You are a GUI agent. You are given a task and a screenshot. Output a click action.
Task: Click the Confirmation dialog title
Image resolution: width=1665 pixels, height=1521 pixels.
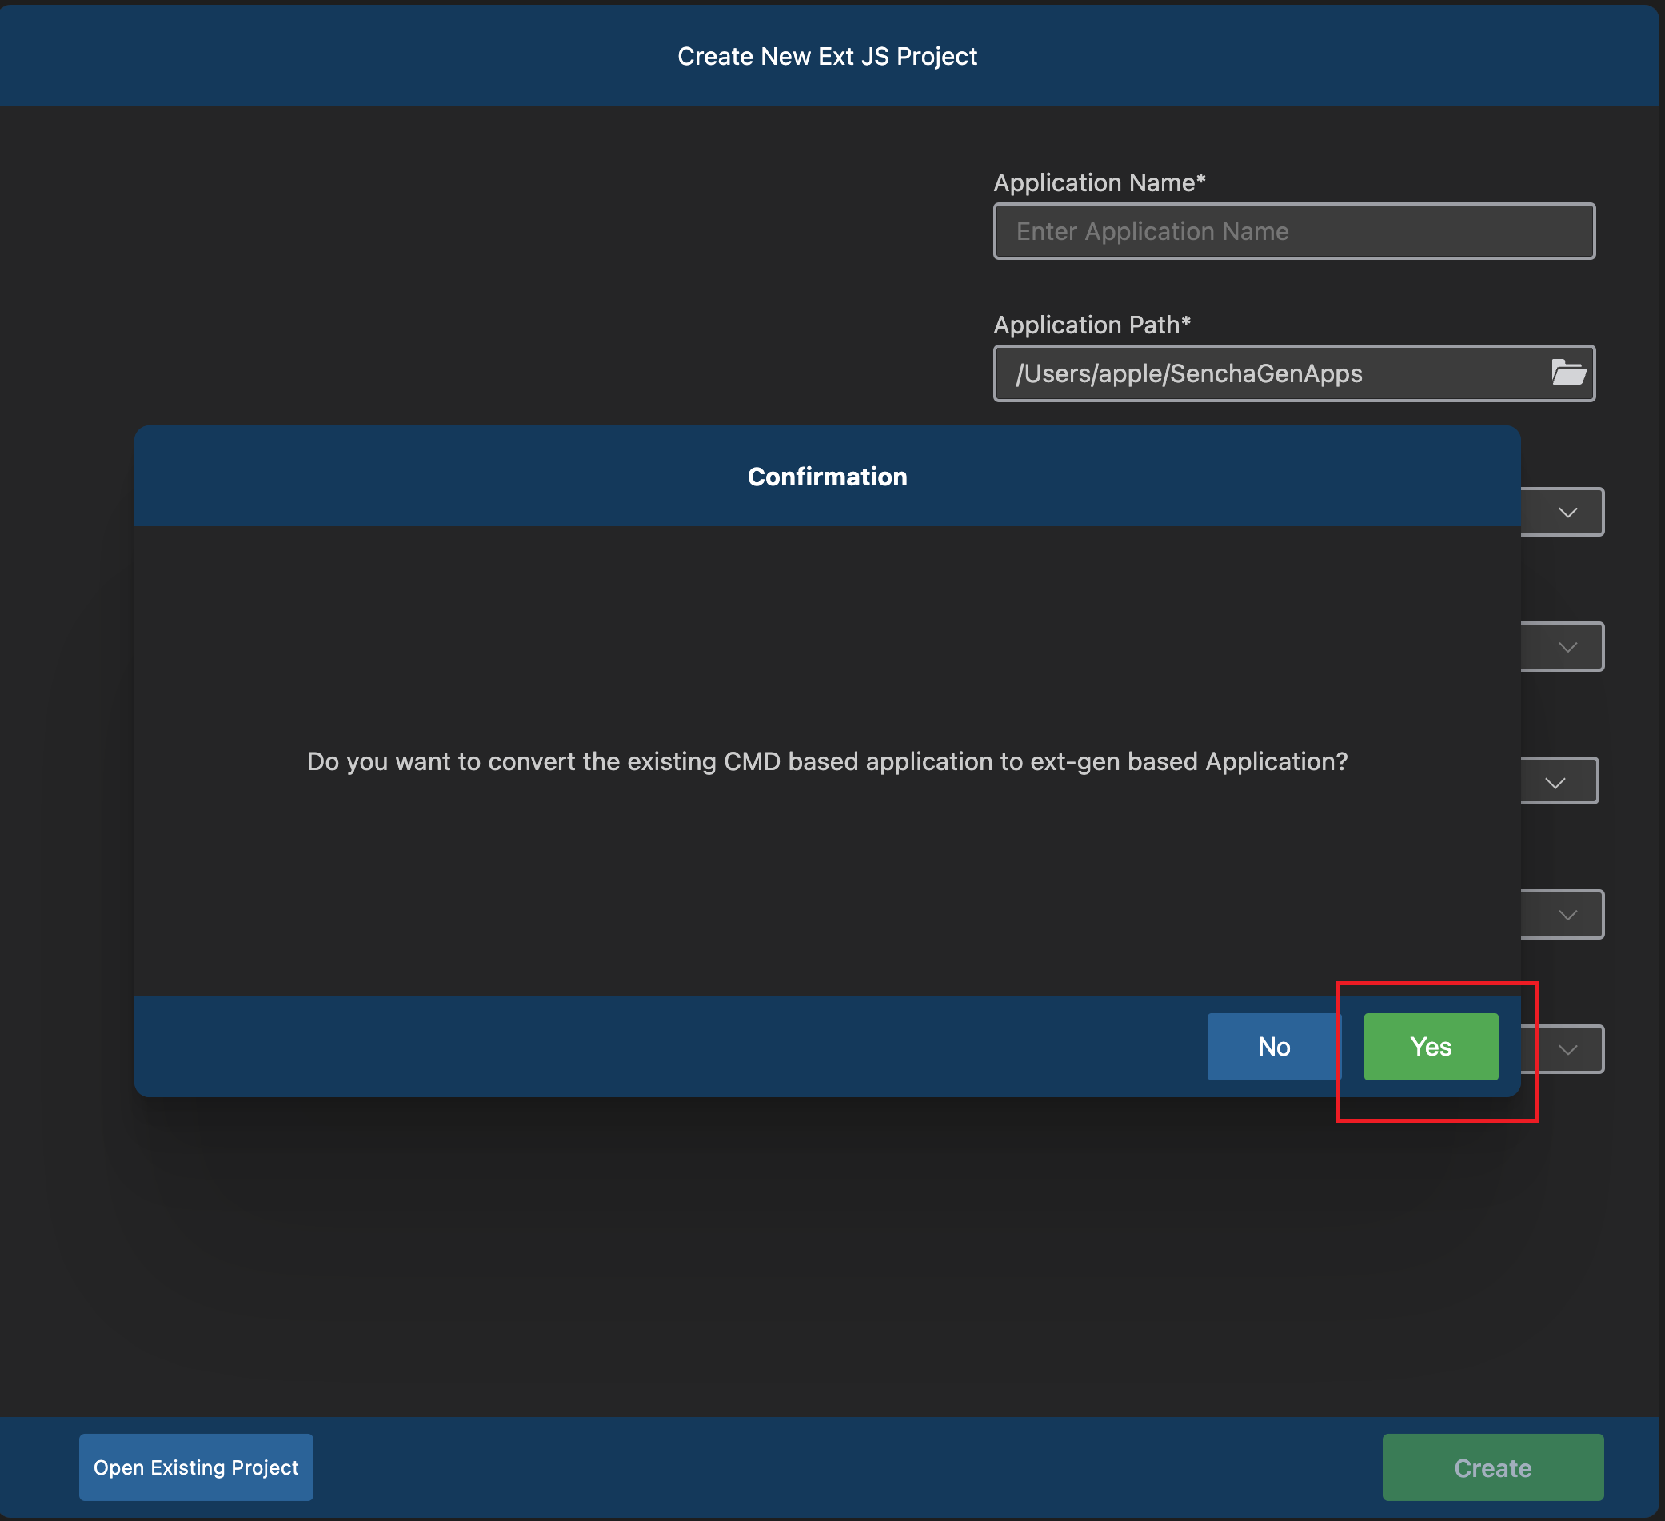click(x=827, y=477)
